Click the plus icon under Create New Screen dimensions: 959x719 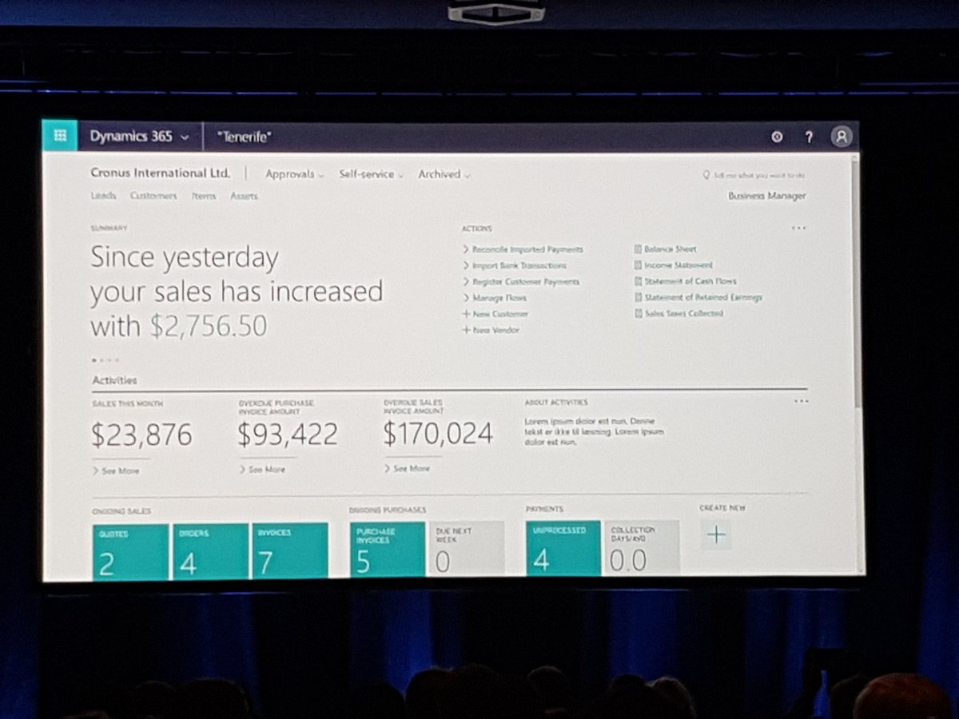pos(717,534)
